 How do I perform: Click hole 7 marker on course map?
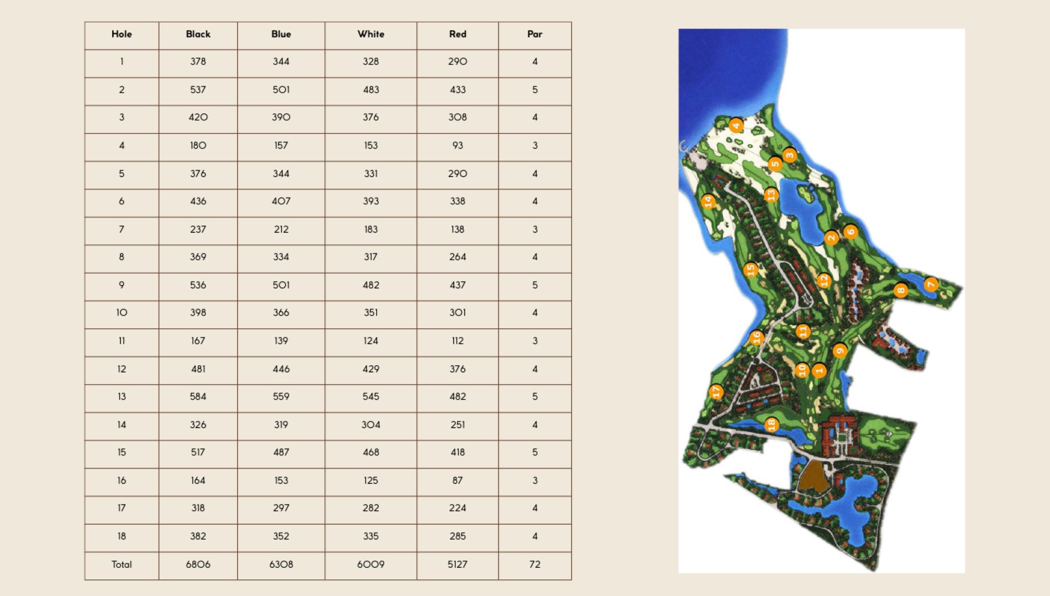click(931, 285)
